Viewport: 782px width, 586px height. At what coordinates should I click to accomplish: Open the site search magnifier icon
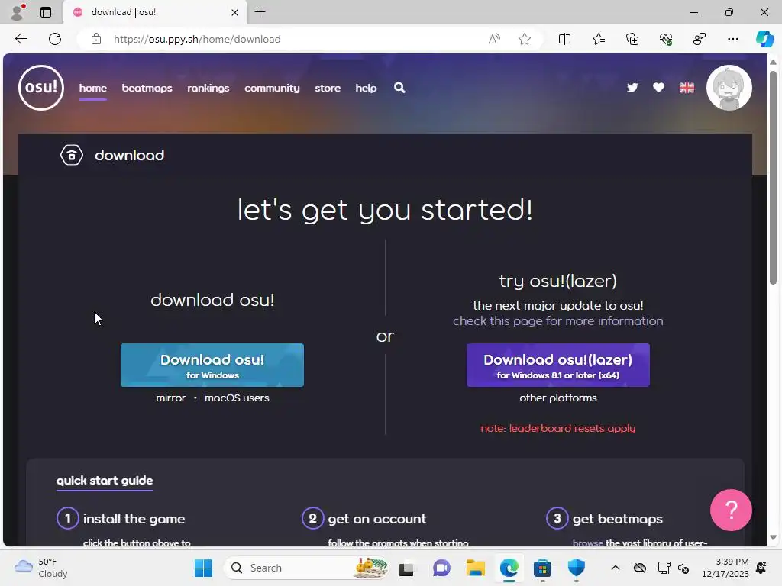click(399, 88)
